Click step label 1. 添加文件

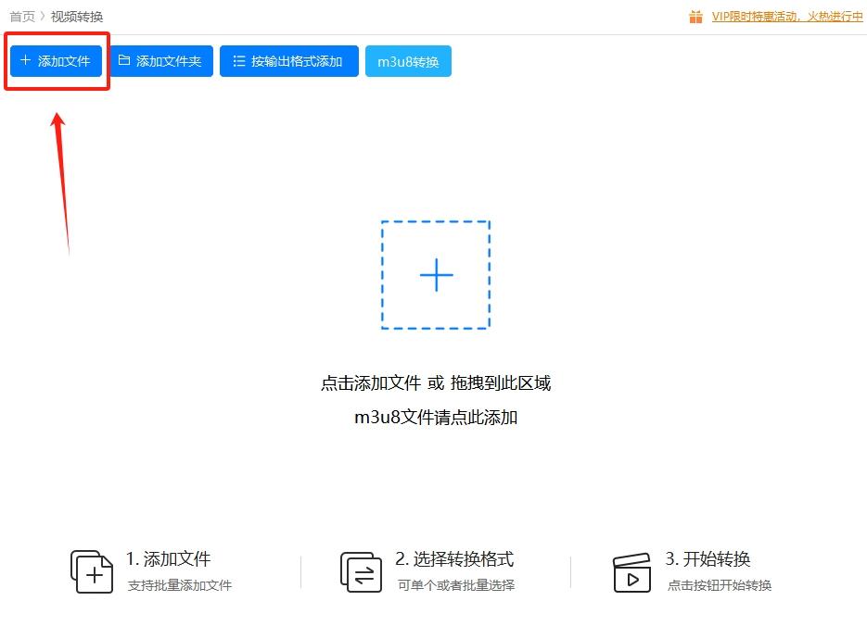click(x=170, y=559)
